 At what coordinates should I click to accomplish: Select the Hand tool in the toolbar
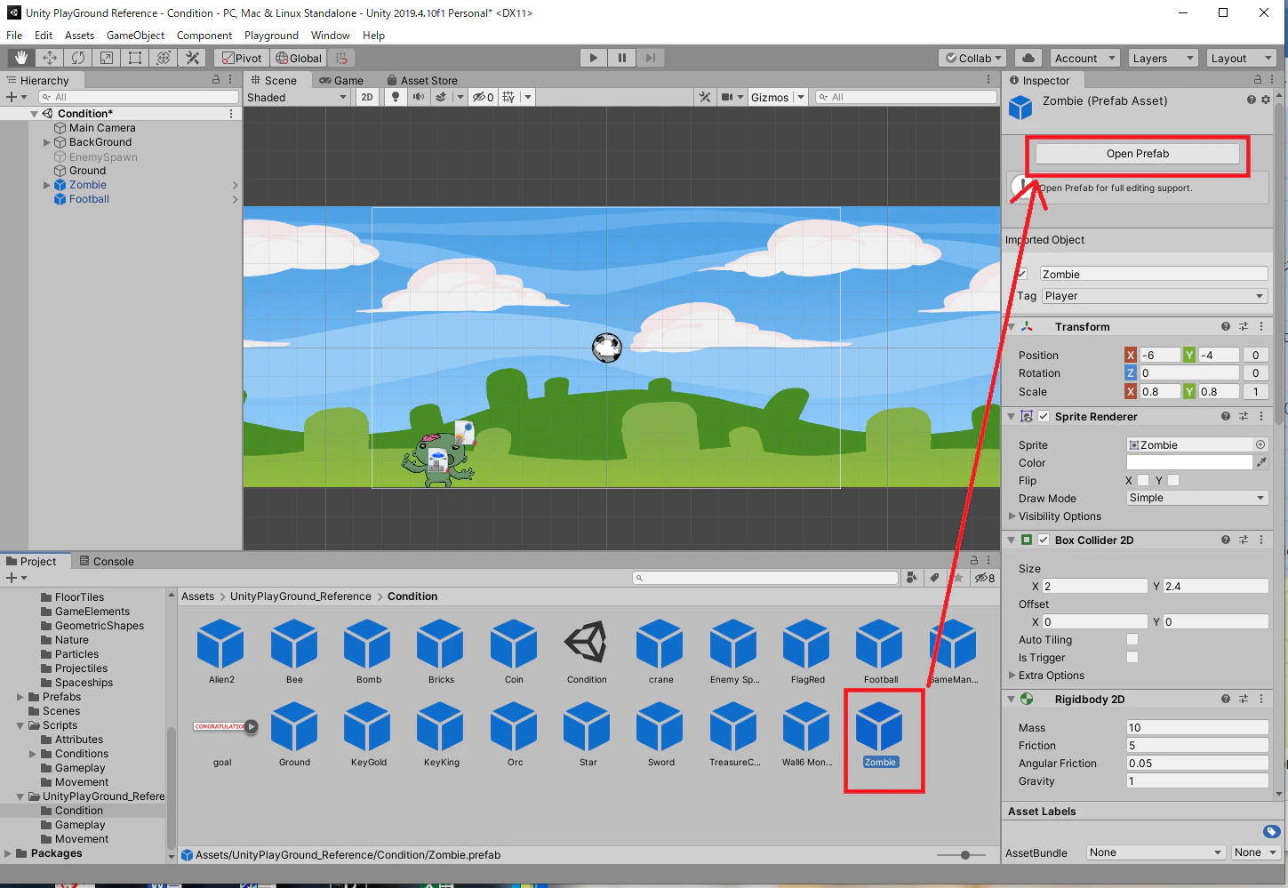tap(21, 58)
